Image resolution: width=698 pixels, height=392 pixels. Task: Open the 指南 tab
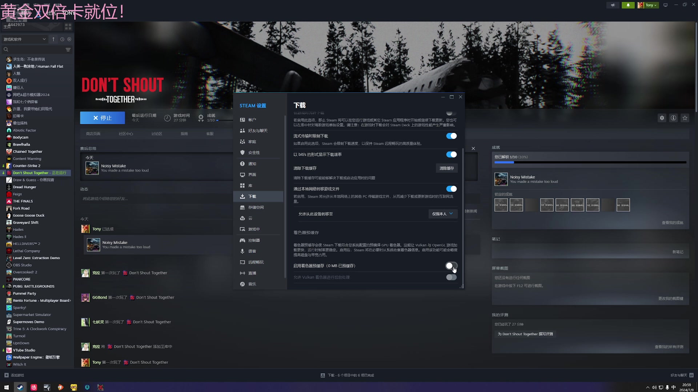pos(184,134)
